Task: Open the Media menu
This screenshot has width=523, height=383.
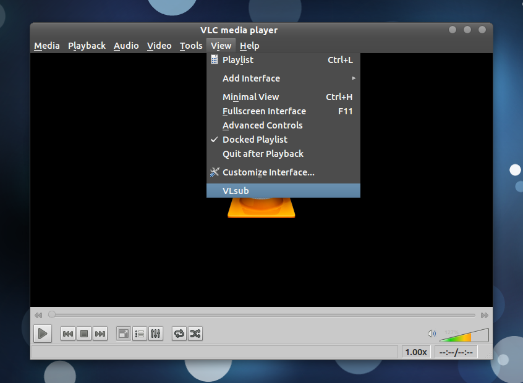Action: (46, 45)
